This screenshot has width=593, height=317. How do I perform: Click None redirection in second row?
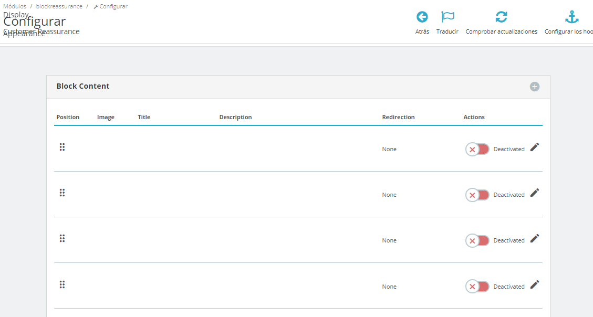point(389,195)
